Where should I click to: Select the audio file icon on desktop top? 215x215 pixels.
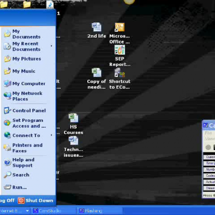(50, 4)
